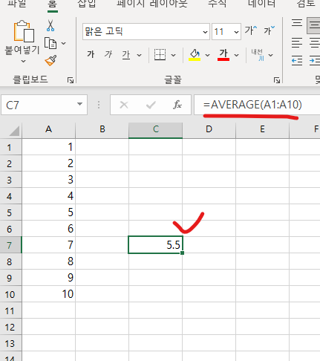Expand phonetic guide options arrow
The image size is (320, 361).
[x=271, y=55]
